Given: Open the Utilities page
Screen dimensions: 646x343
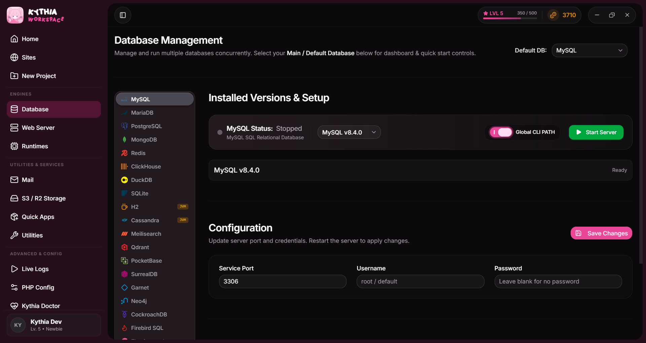Looking at the screenshot, I should click(54, 235).
